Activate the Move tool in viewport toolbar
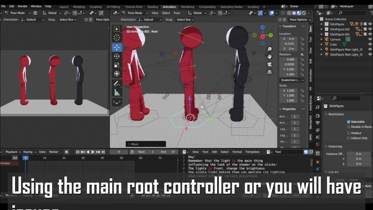Screen dimensions: 373x210 pos(117,48)
